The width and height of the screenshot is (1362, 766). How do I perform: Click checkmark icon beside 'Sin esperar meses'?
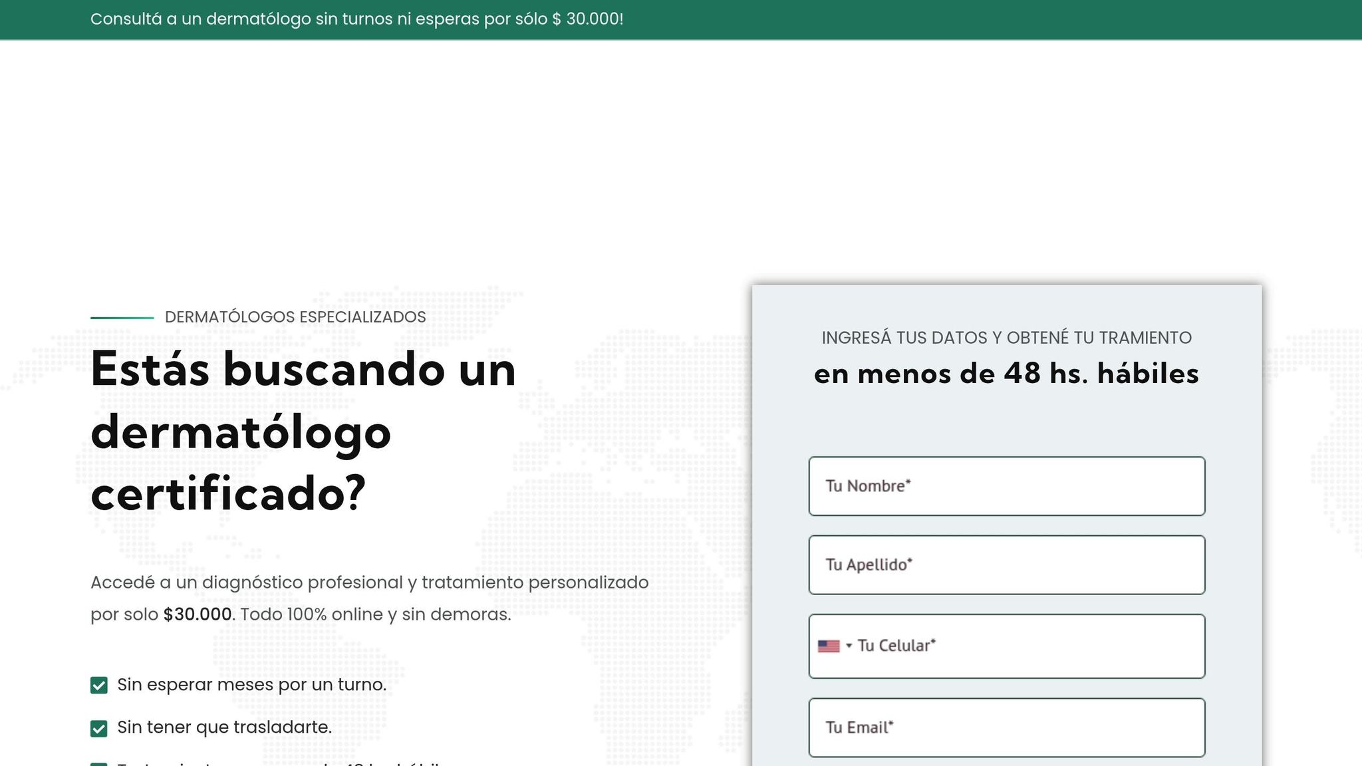coord(99,685)
